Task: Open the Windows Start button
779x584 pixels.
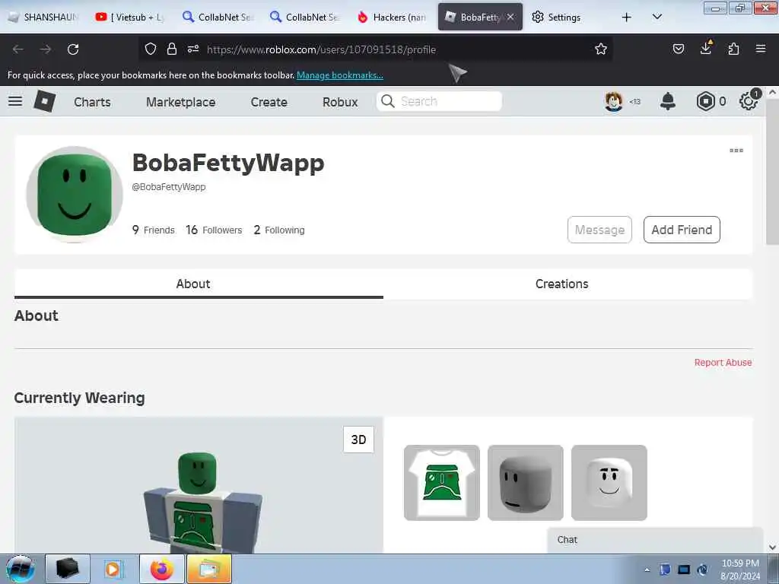Action: (21, 569)
